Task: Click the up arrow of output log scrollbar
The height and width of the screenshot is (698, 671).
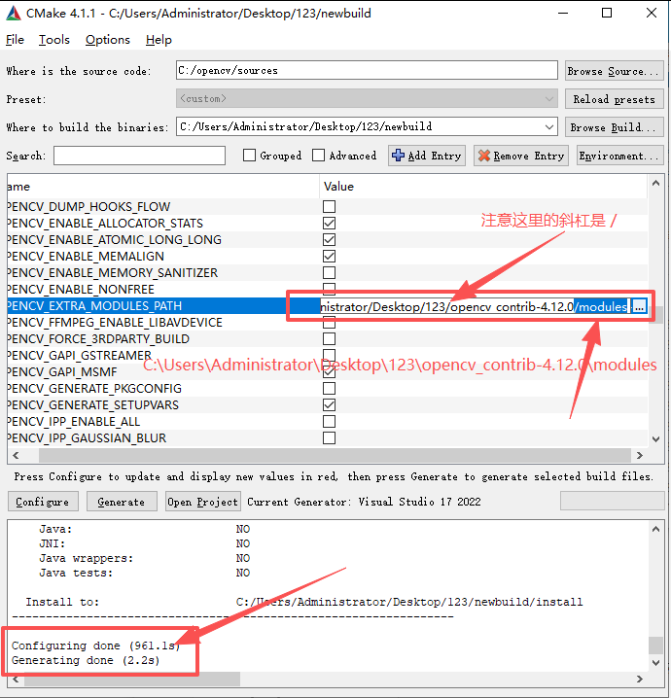Action: coord(655,529)
